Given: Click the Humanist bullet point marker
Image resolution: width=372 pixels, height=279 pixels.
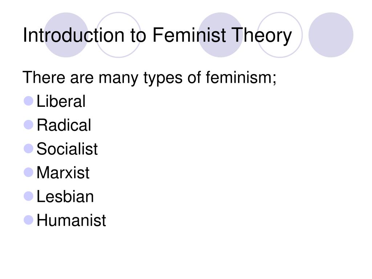Looking at the screenshot, I should [x=28, y=220].
